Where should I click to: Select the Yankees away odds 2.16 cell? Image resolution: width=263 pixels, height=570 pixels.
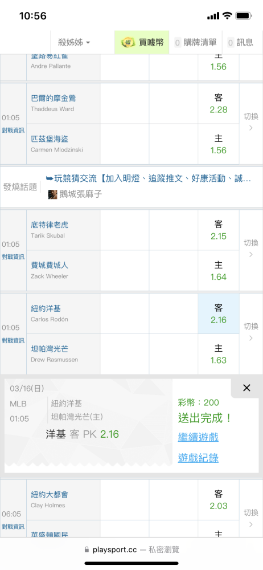[x=219, y=313]
